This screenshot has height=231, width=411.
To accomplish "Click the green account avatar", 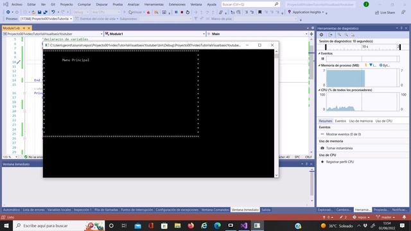I will pyautogui.click(x=366, y=4).
